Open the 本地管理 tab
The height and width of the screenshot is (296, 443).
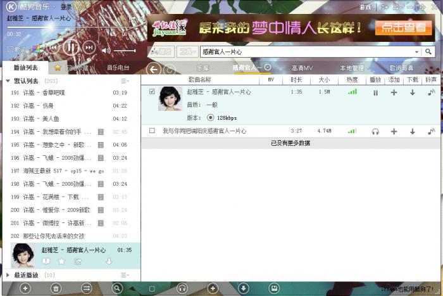pos(351,68)
